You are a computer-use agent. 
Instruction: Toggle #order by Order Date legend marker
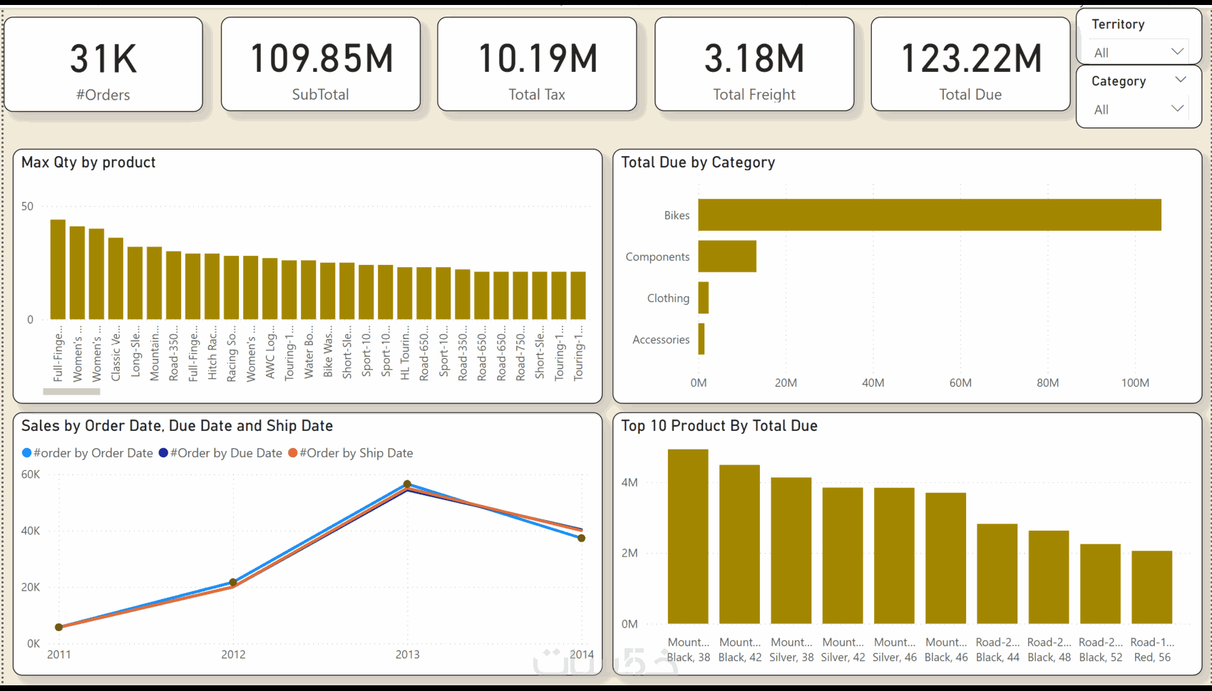point(27,453)
